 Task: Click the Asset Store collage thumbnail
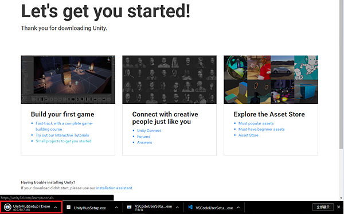[271, 79]
